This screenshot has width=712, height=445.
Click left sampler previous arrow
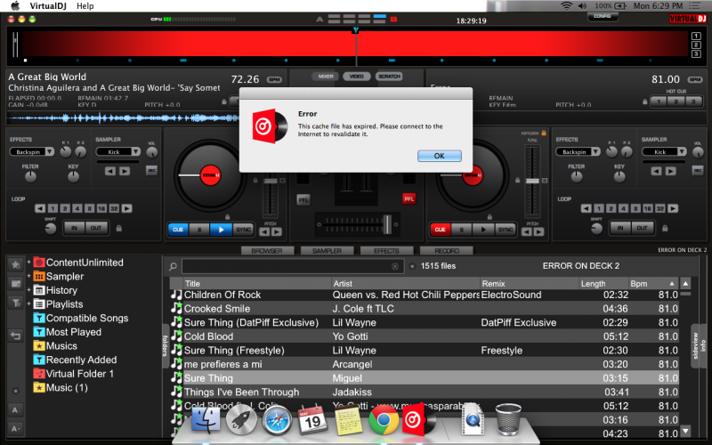[109, 171]
